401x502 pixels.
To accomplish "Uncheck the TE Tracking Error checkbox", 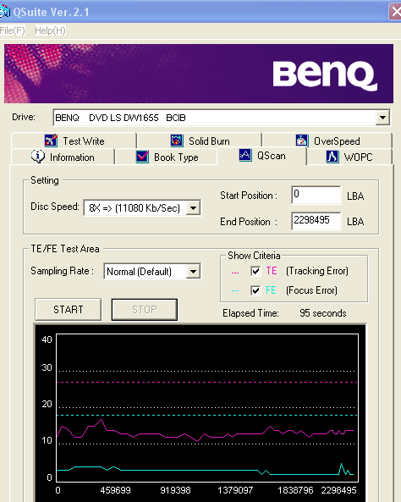I will (255, 271).
